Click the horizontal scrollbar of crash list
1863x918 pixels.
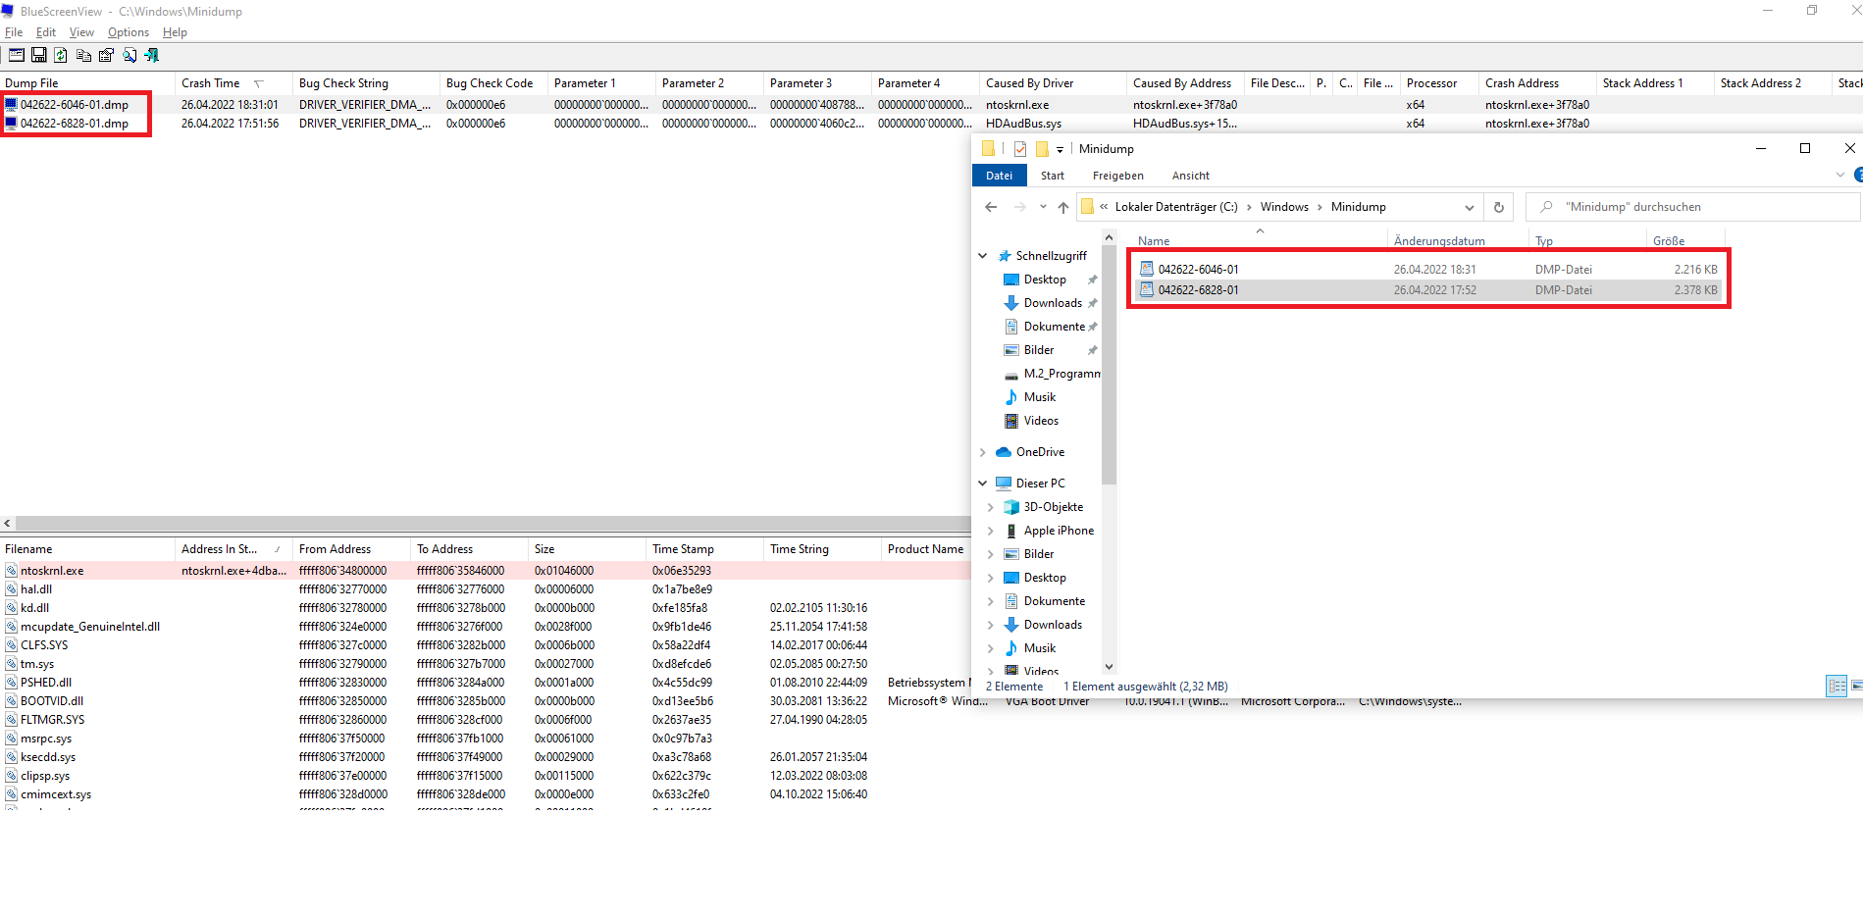click(494, 524)
